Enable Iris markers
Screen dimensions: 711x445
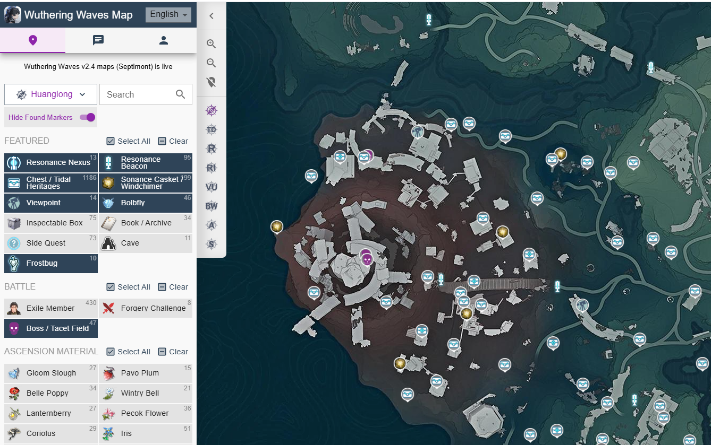pos(146,433)
